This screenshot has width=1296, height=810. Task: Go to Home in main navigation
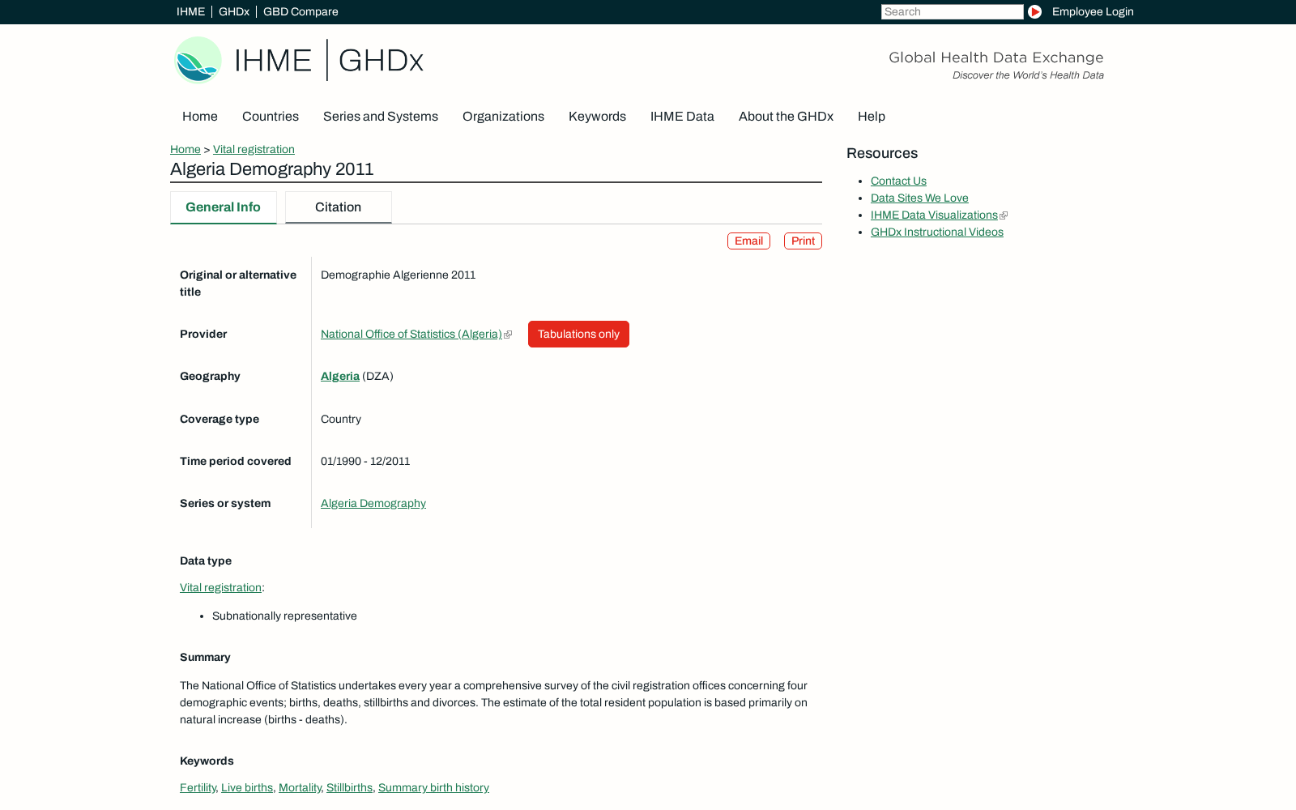pos(200,117)
